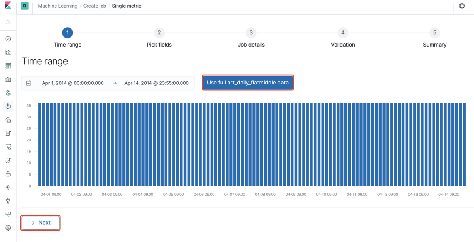
Task: Click the Next button
Action: pyautogui.click(x=41, y=223)
